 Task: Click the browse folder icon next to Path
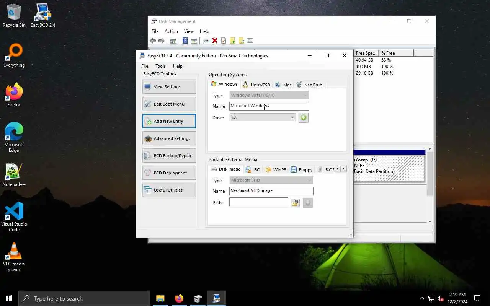click(x=295, y=203)
